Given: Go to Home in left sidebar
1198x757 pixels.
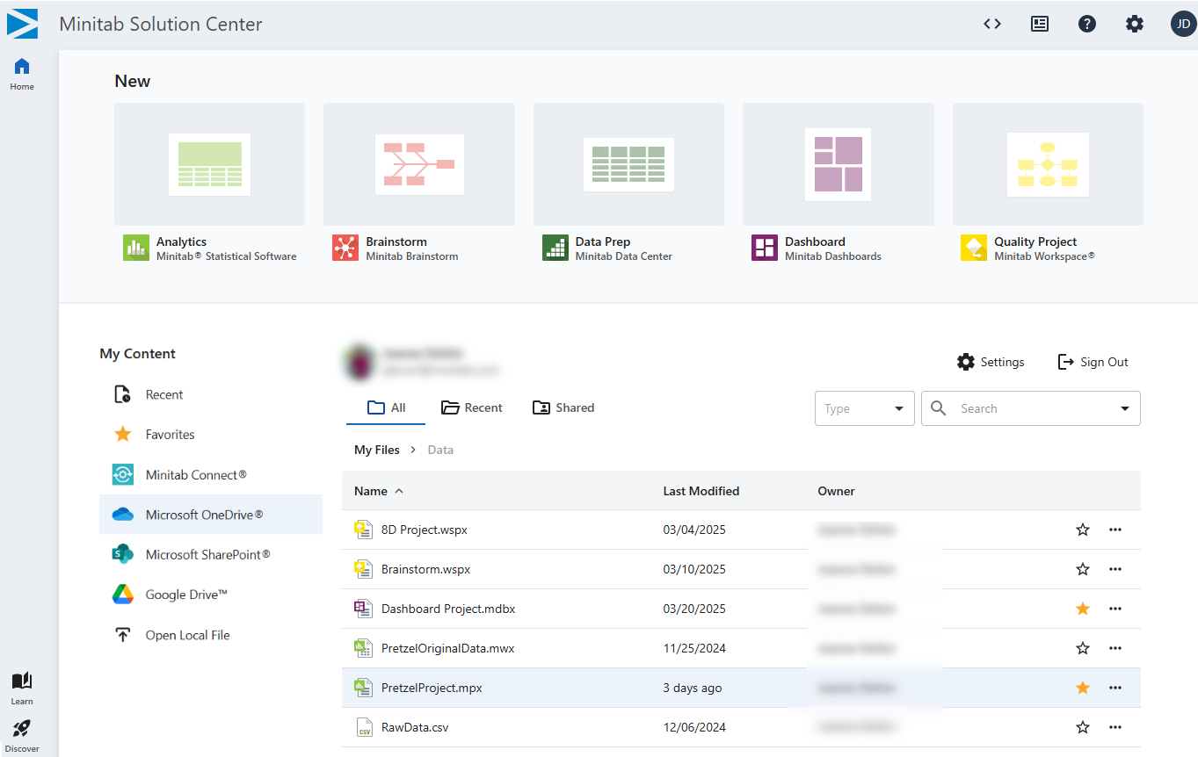Looking at the screenshot, I should coord(22,74).
